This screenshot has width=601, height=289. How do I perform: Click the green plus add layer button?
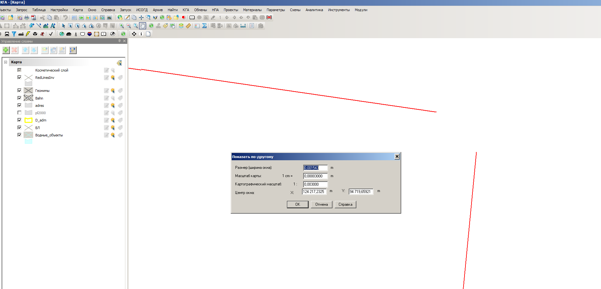pyautogui.click(x=6, y=50)
